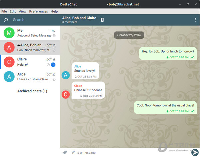Open the three-dot chat menu
Image resolution: width=200 pixels, height=157 pixels.
[195, 20]
